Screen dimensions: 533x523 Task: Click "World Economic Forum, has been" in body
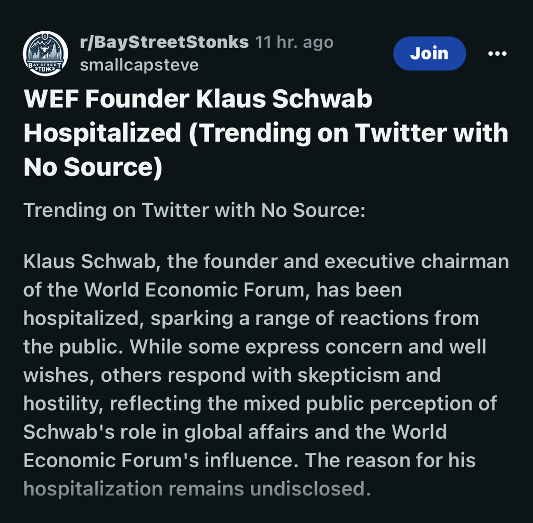point(243,290)
